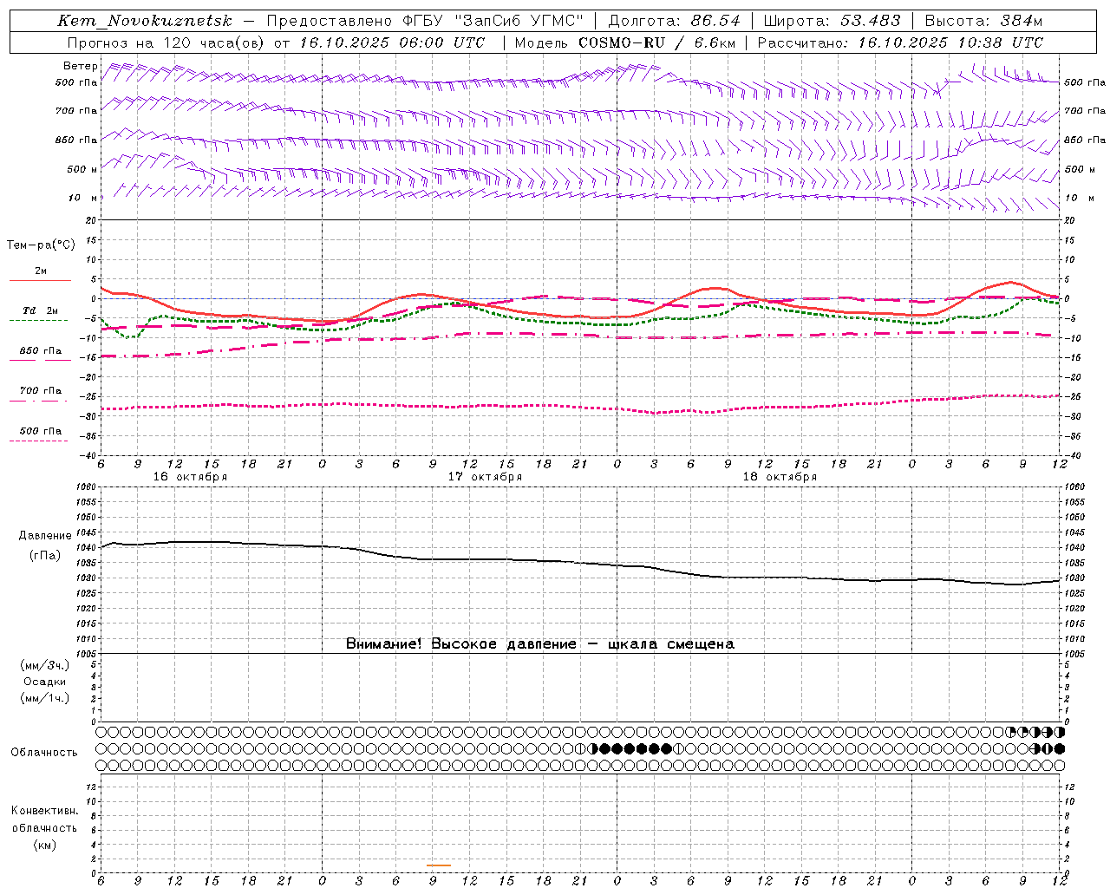Click the 'Осадки' precipitation label
Viewport: 1110px width, 888px height.
point(45,682)
